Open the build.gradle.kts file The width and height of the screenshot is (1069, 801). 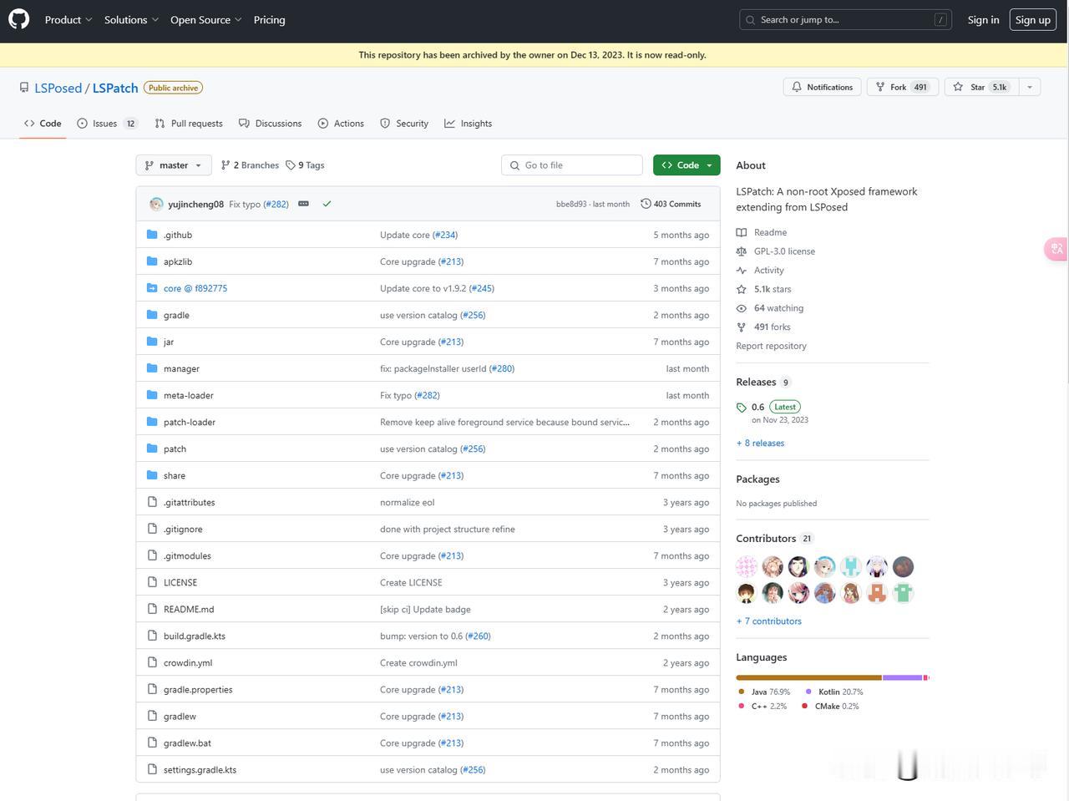click(x=195, y=636)
